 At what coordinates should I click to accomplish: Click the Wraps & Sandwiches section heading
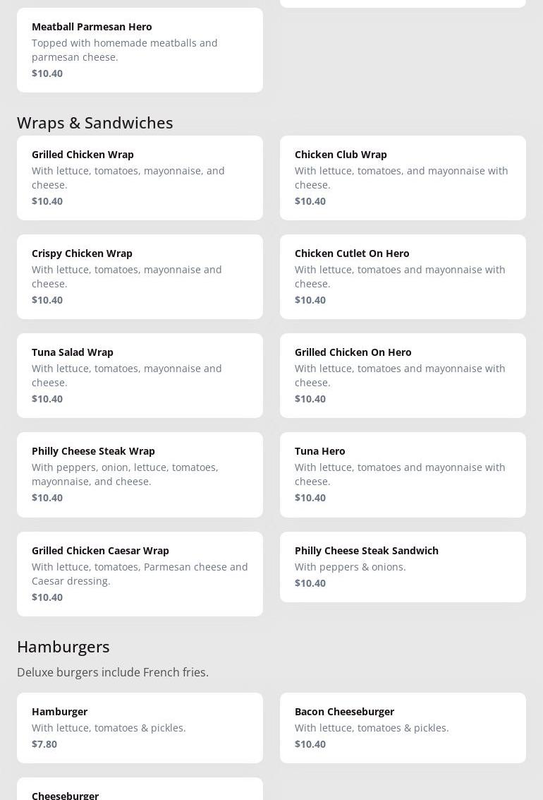click(95, 122)
